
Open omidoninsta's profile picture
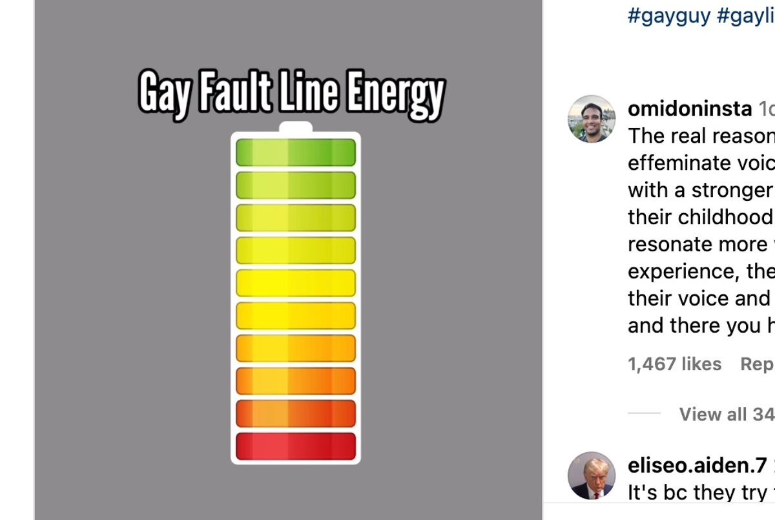[592, 119]
